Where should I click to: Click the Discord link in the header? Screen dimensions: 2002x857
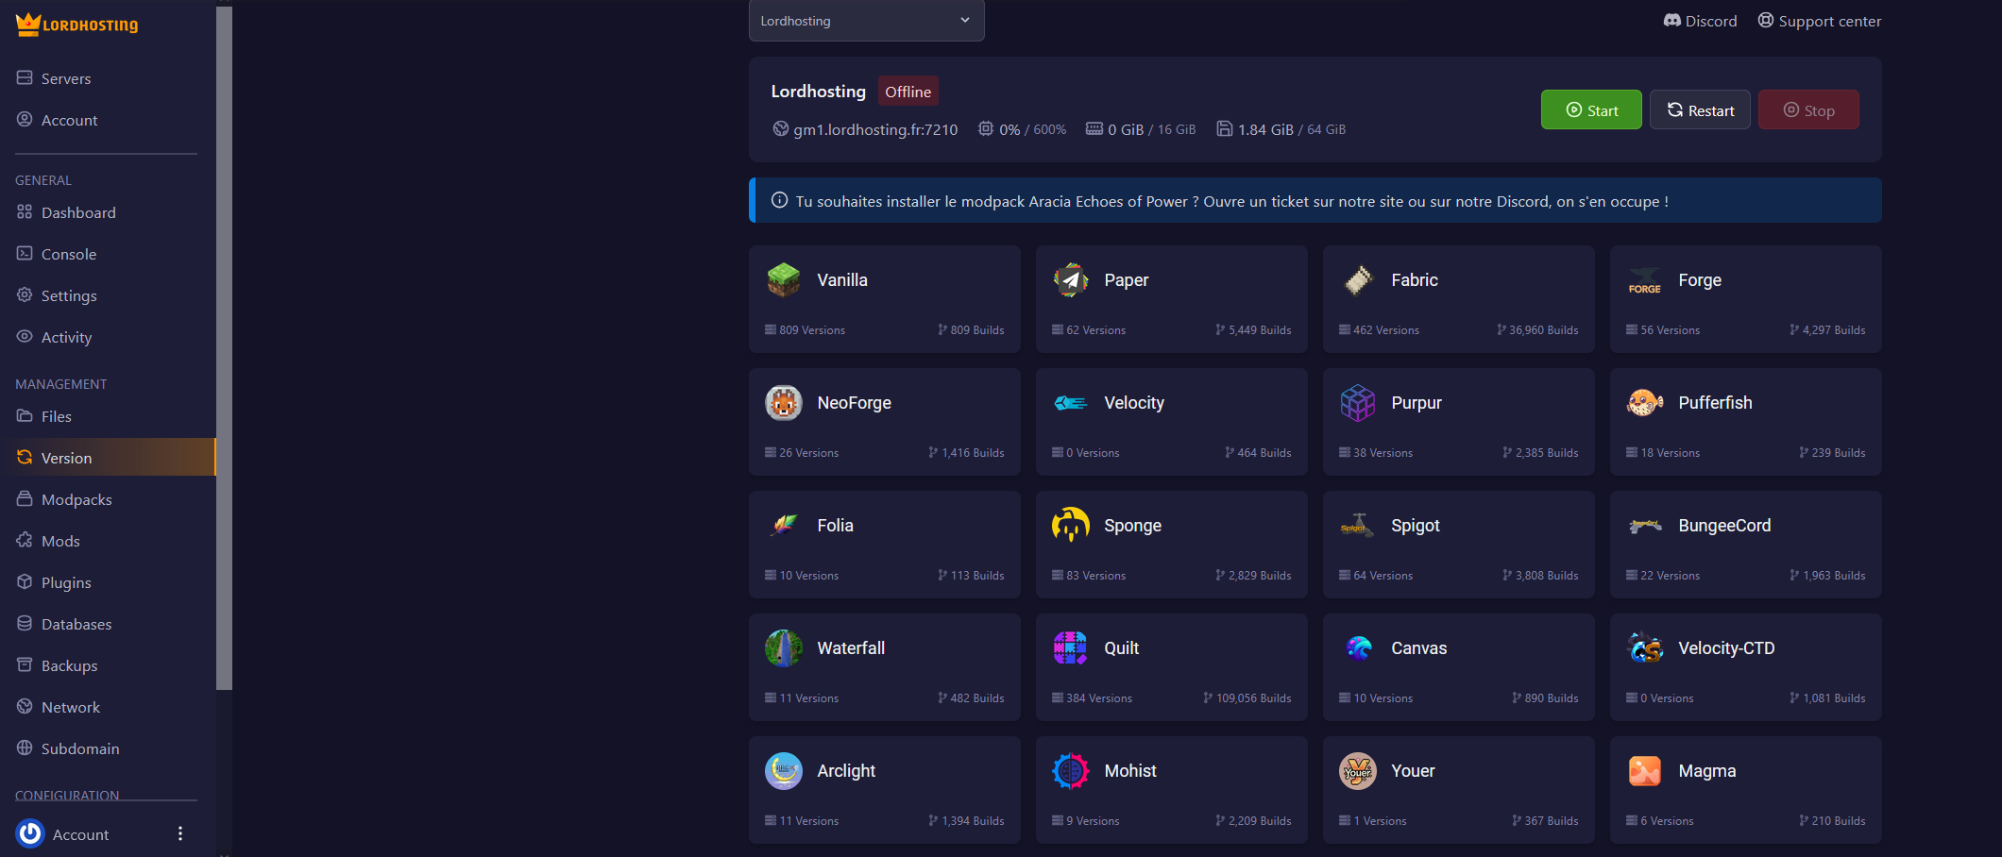coord(1700,20)
